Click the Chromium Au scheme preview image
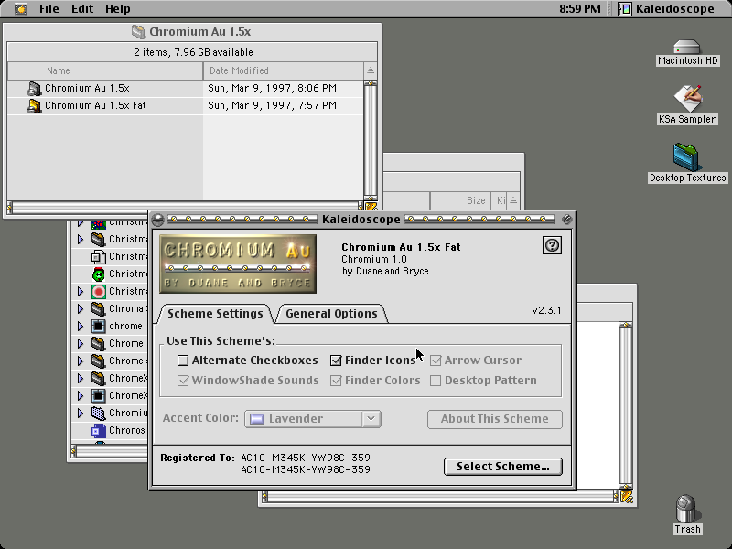Image resolution: width=732 pixels, height=549 pixels. click(238, 264)
